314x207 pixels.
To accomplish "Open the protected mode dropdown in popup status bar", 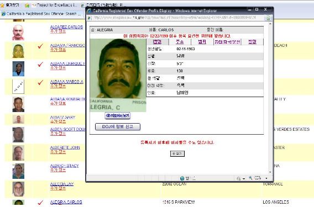I will [x=244, y=178].
